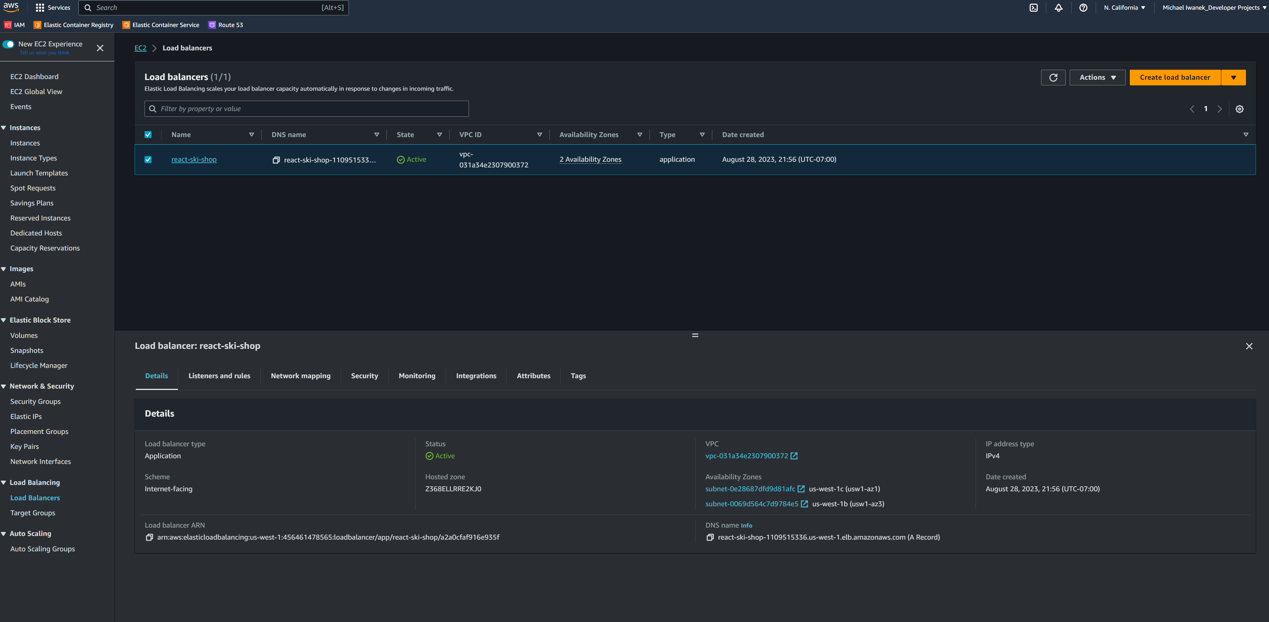Sort by Date created column
The height and width of the screenshot is (622, 1269).
1245,134
